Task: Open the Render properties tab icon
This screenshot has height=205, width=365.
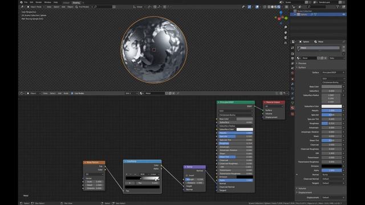Action: click(293, 54)
